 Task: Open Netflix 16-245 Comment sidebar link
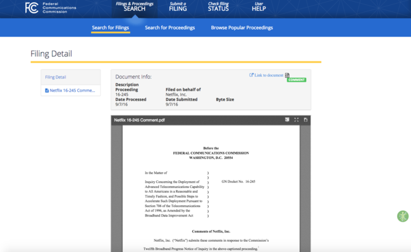tap(72, 91)
